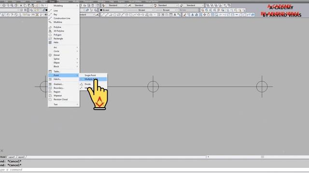
Task: Click the Arc tool toolbar icon
Action: 123,15
